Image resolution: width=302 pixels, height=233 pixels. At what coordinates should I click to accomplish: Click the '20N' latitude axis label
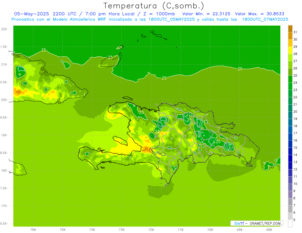4,100
